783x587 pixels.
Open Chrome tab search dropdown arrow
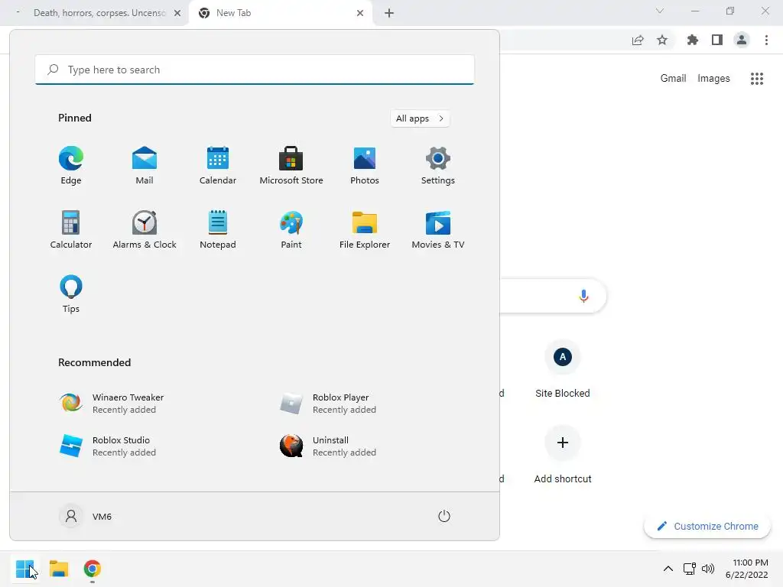coord(660,11)
